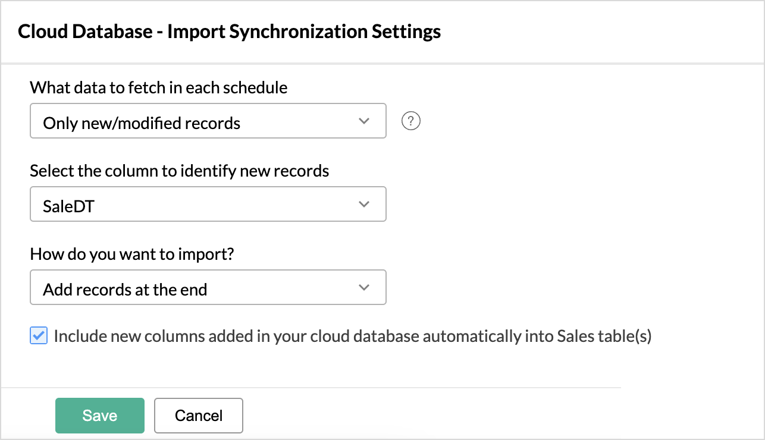Click the "Add records at the end" value text
765x440 pixels.
[125, 290]
